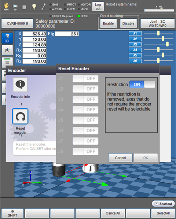Adjust the J3 joint slider handle
The width and height of the screenshot is (176, 219).
[x=167, y=44]
